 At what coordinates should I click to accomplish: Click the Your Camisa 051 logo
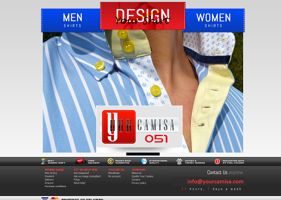point(139,127)
